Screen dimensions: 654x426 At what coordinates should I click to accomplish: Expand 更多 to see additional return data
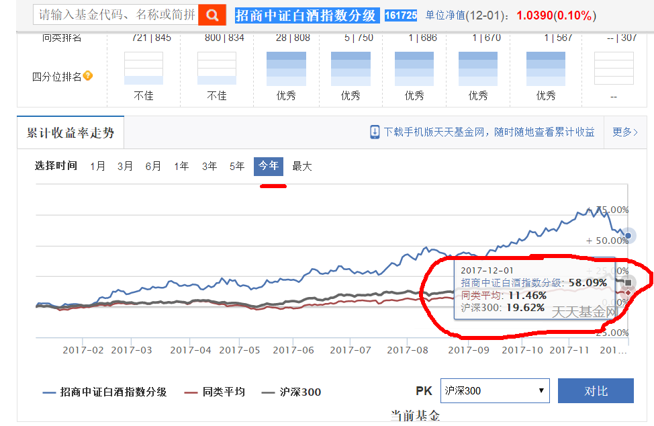pos(623,132)
